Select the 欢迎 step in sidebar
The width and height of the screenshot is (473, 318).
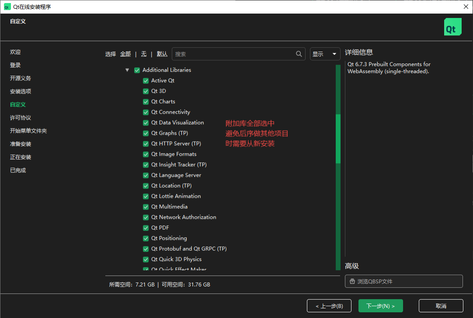(15, 52)
